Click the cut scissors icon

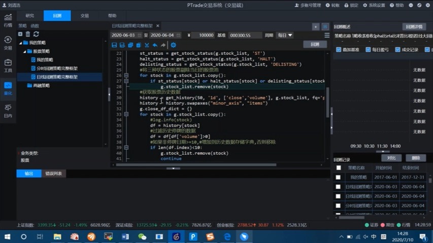pos(147,45)
